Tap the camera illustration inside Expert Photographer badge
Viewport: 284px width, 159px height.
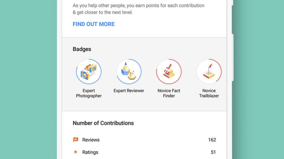pos(89,71)
